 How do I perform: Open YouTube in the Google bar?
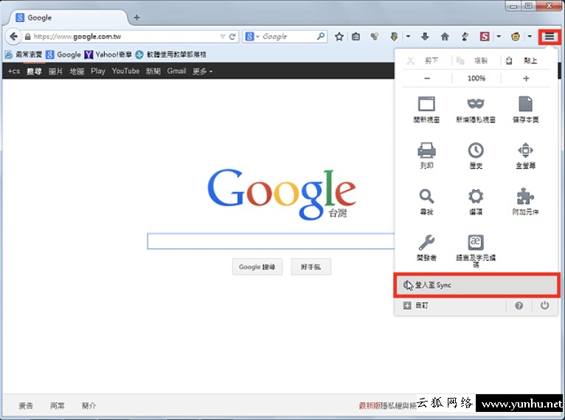[x=125, y=71]
